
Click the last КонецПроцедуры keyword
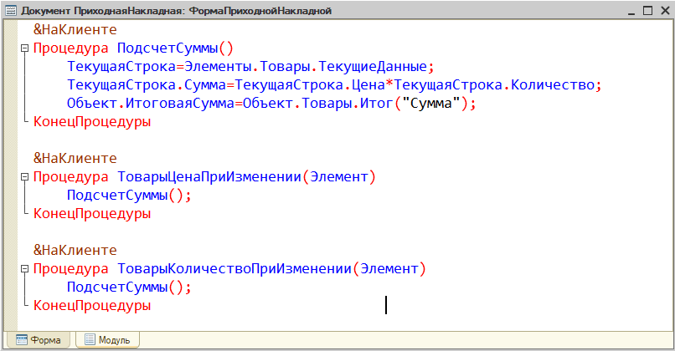[x=92, y=306]
